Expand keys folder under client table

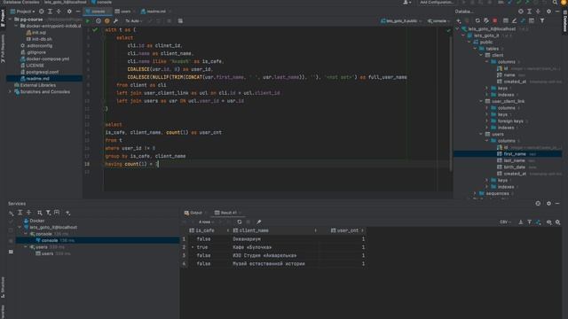[x=487, y=89]
